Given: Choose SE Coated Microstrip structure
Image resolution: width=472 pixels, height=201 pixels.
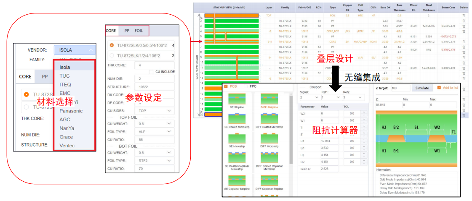Looking at the screenshot, I should point(237,120).
